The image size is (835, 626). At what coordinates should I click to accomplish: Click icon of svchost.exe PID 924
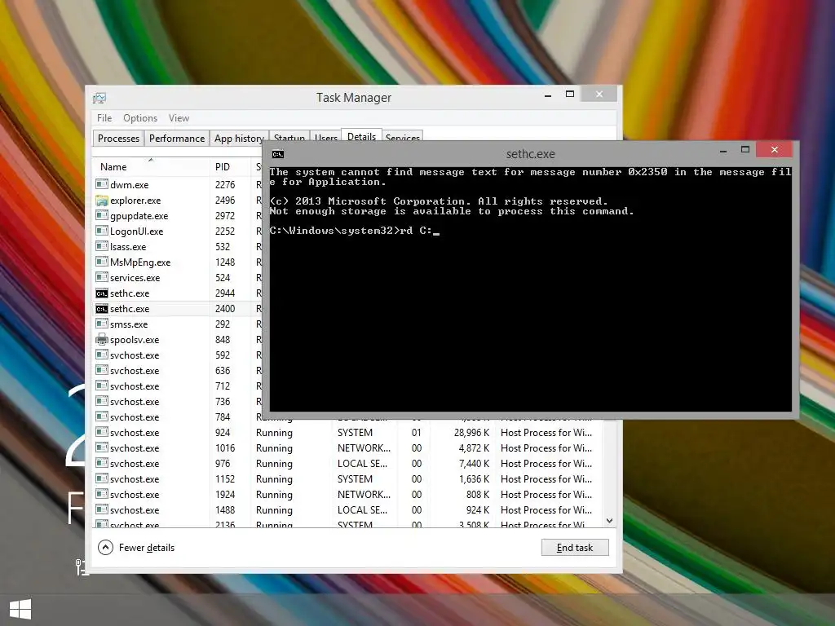tap(102, 432)
